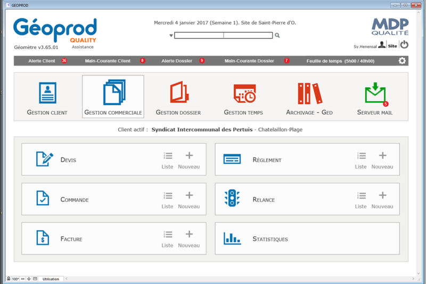Open the Serveur Mail module
This screenshot has height=284, width=426.
[375, 98]
